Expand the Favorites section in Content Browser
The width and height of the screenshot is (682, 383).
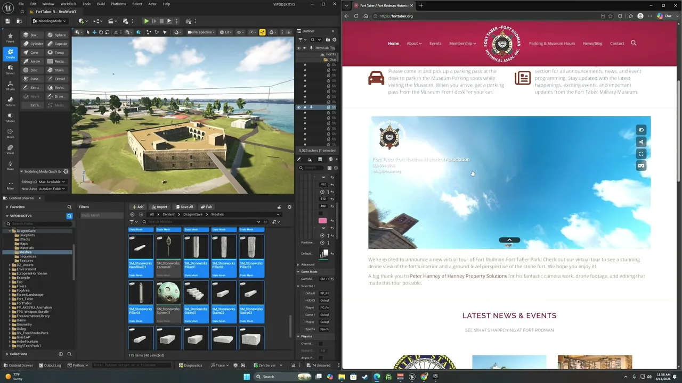[x=7, y=207]
